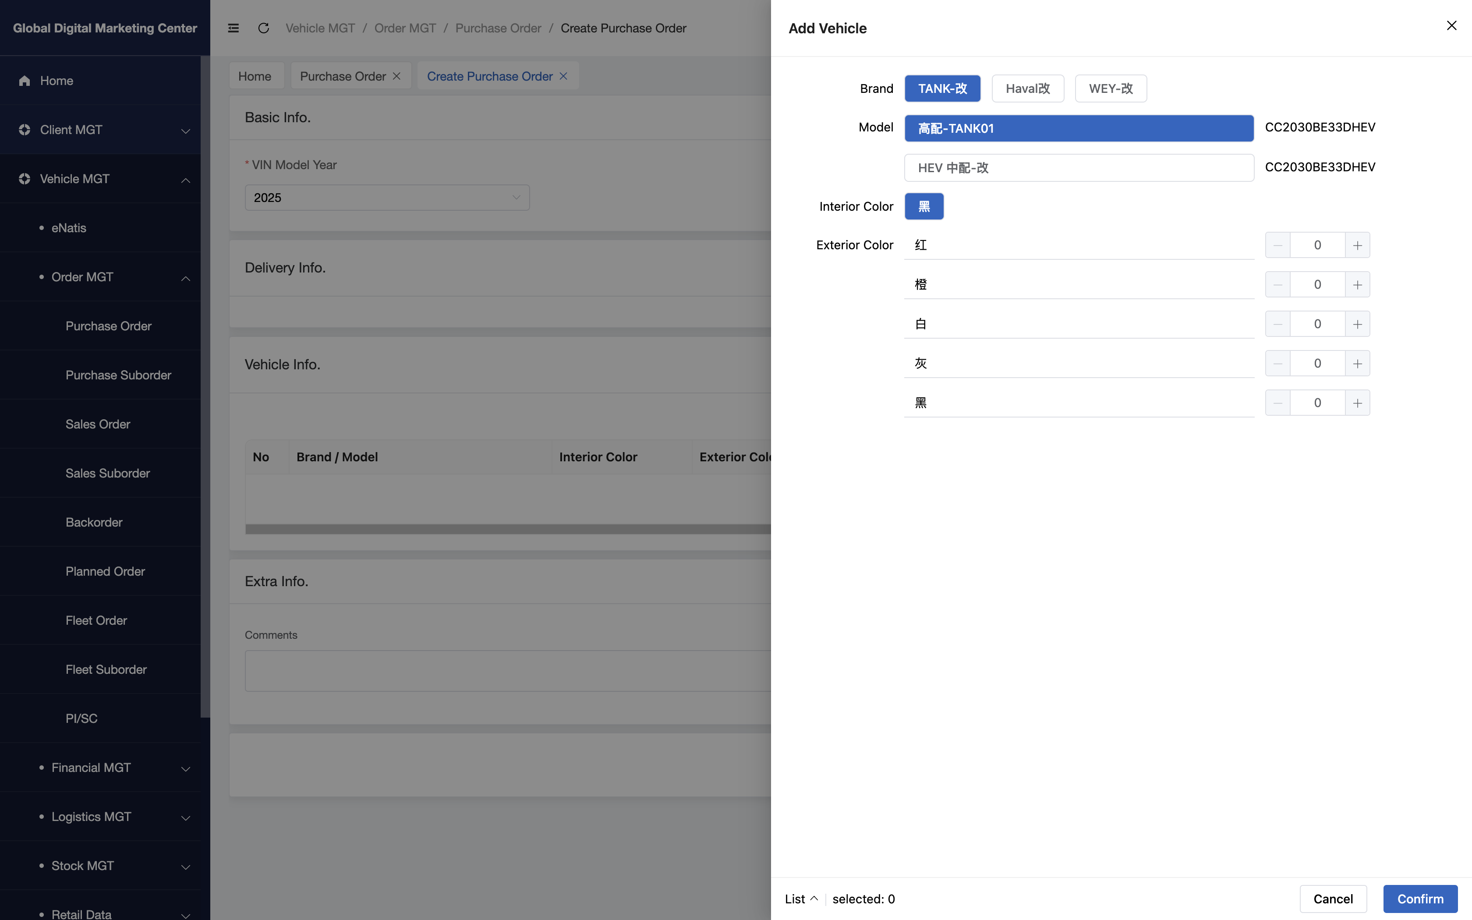Select the 黑 interior color
This screenshot has height=920, width=1472.
(x=924, y=206)
